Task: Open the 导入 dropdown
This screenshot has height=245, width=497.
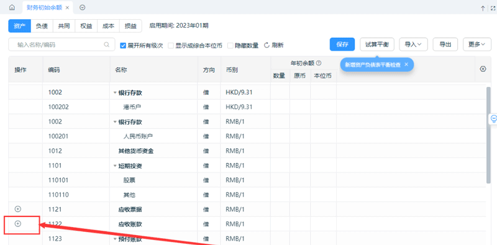Action: point(413,44)
